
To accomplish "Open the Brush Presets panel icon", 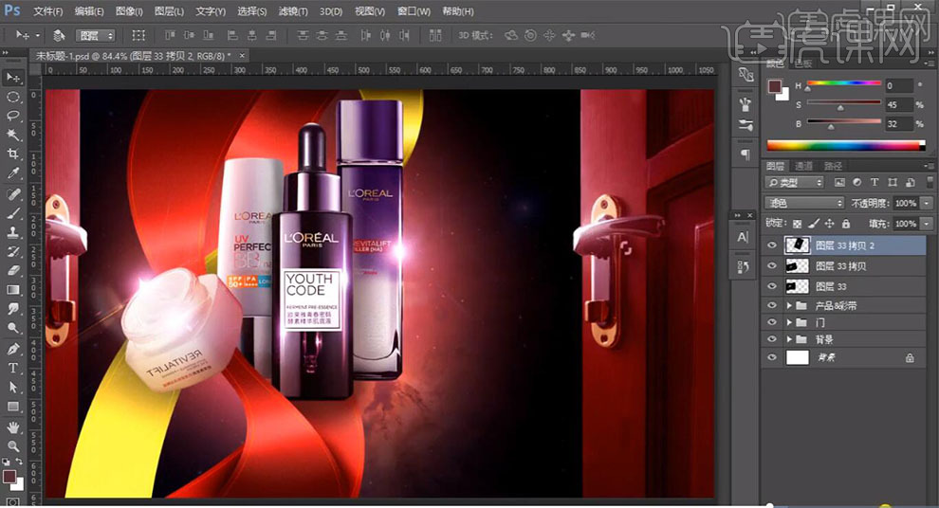I will (x=745, y=104).
